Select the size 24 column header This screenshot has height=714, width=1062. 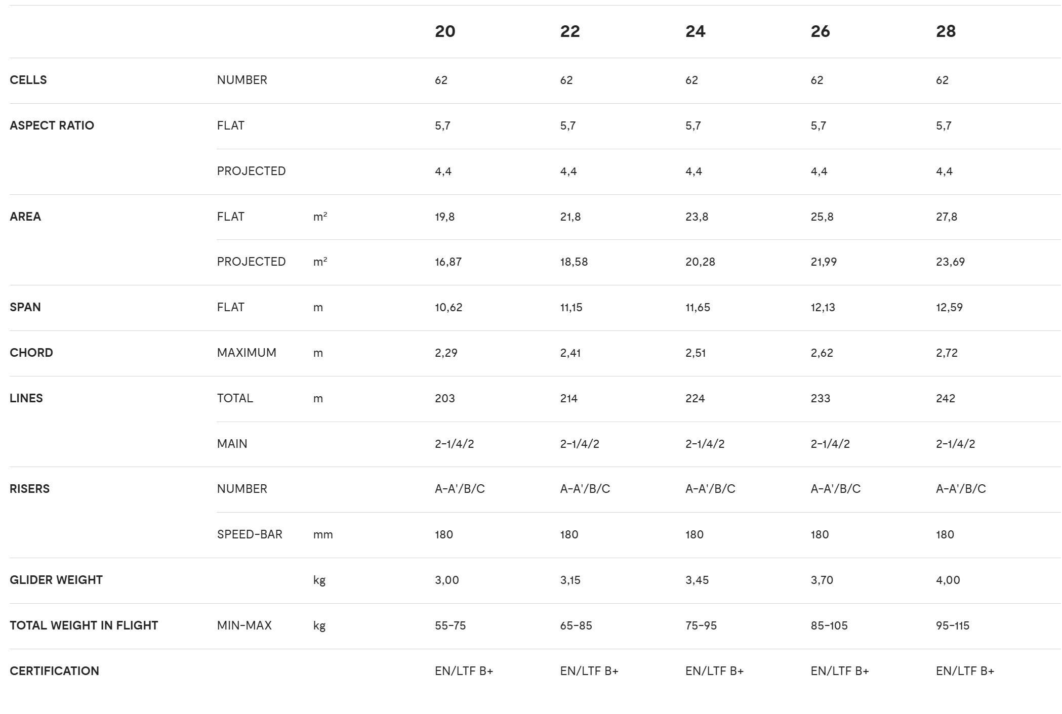pos(696,31)
